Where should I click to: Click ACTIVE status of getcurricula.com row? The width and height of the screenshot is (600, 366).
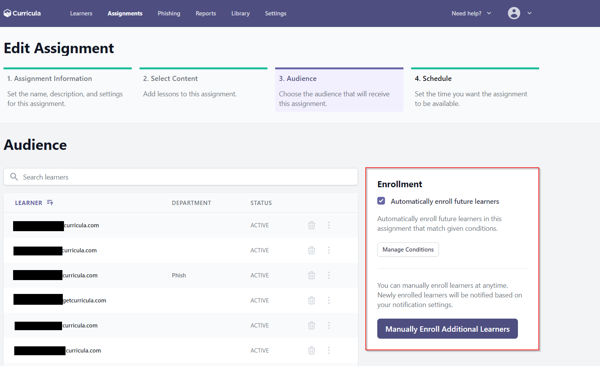pyautogui.click(x=260, y=301)
